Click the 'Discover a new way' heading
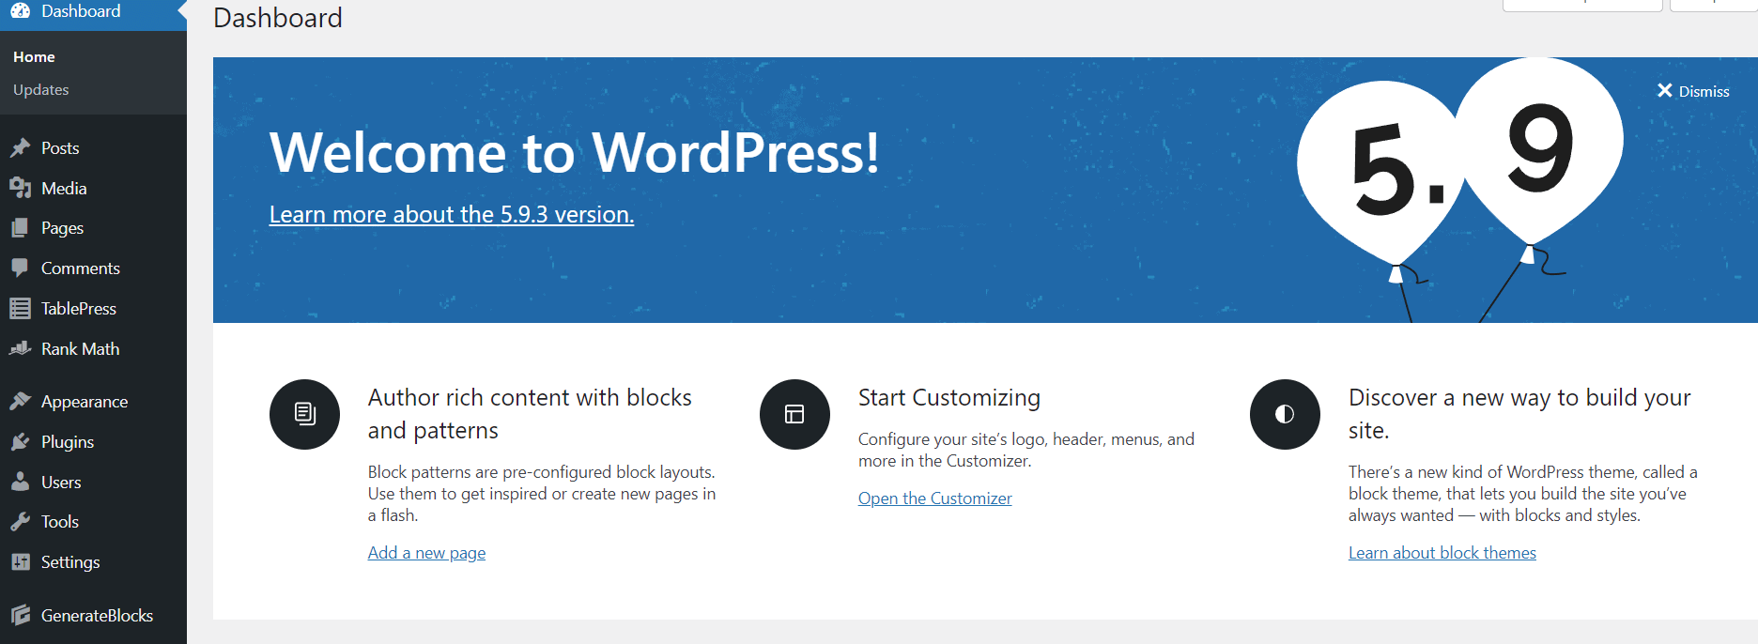Screen dimensions: 1758x644 point(1519,414)
